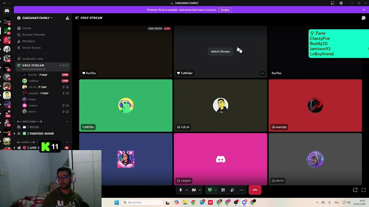This screenshot has width=369, height=207.
Task: Enter full screen call view
Action: 364,190
